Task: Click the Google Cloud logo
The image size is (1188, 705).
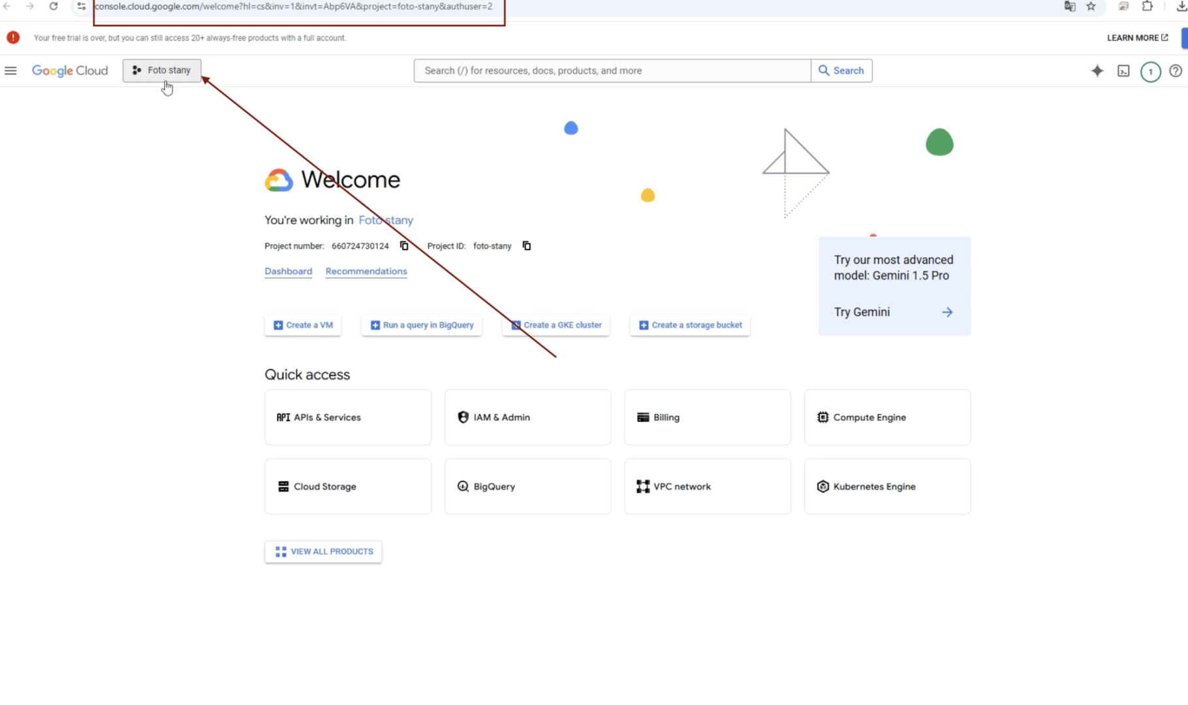Action: (70, 70)
